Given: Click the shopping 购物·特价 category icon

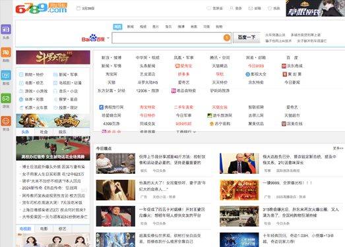Looking at the screenshot, I should (x=21, y=74).
